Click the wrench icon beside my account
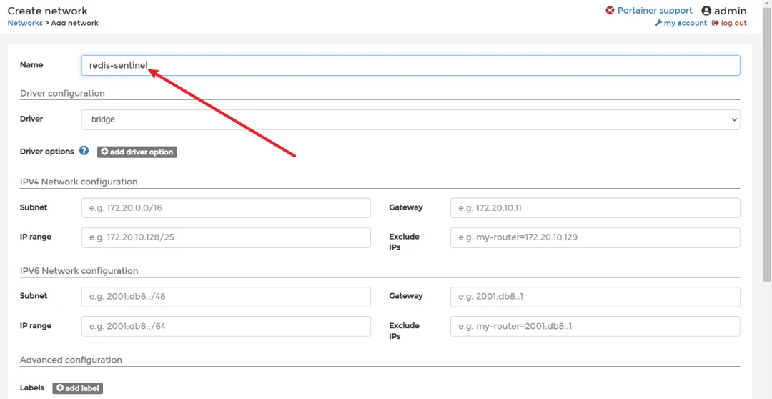772x399 pixels. pos(658,23)
